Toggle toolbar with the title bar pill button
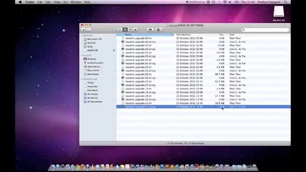Image resolution: width=306 pixels, height=172 pixels. click(x=287, y=25)
